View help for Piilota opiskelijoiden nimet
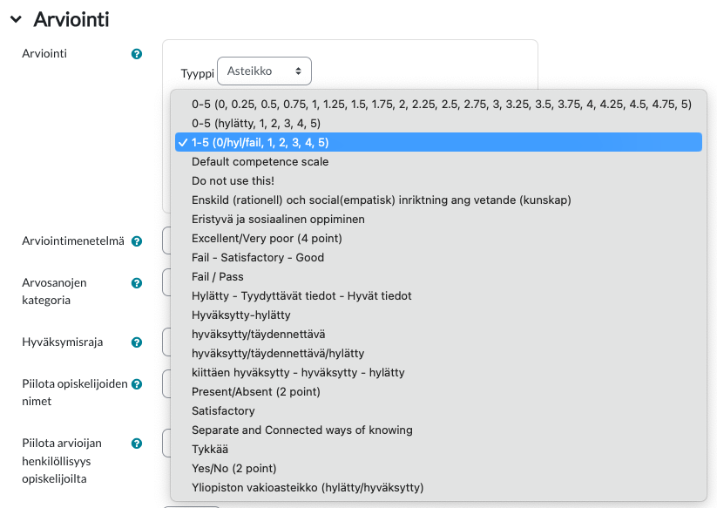The image size is (717, 508). 136,384
